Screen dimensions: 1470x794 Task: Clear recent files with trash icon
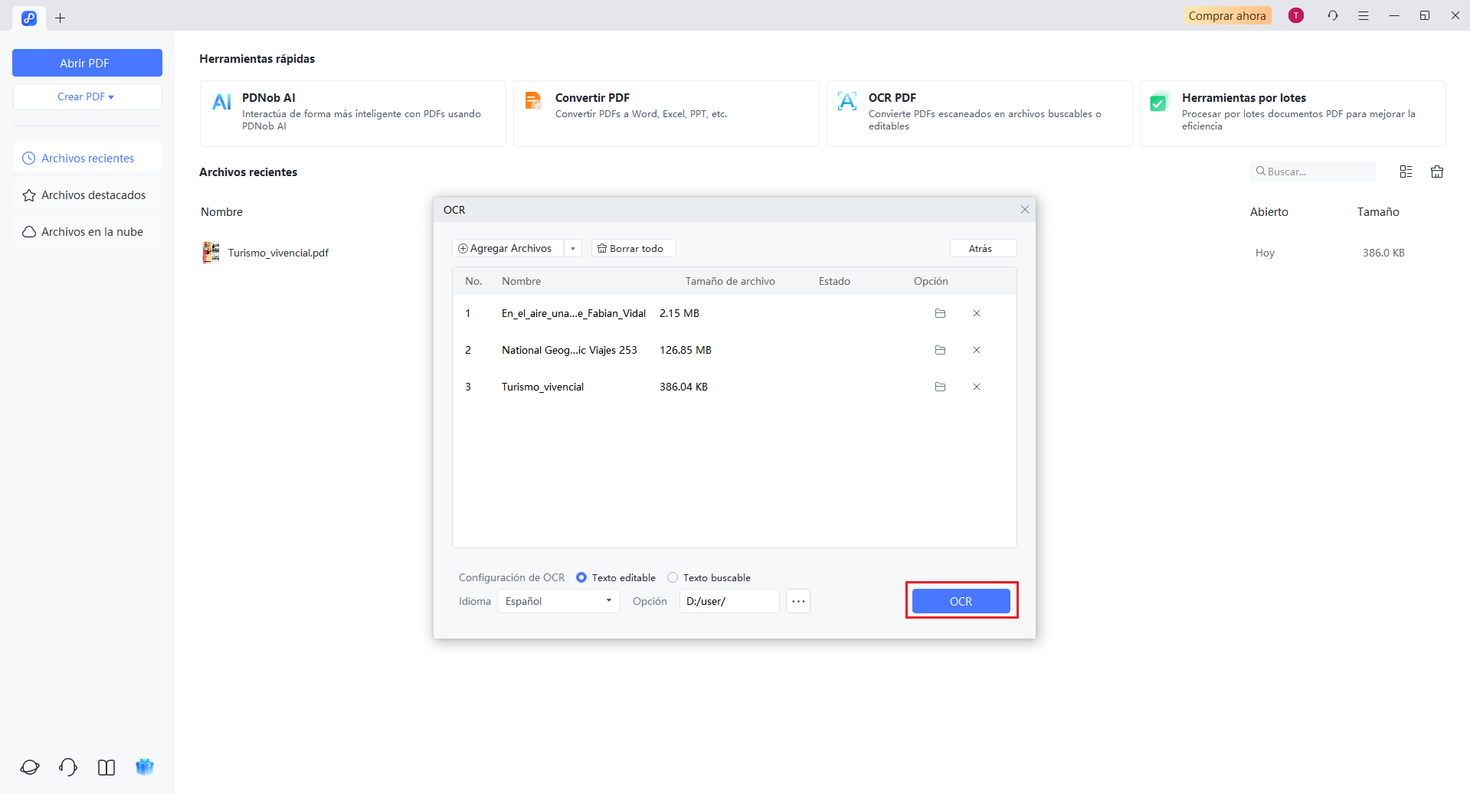(x=1437, y=172)
